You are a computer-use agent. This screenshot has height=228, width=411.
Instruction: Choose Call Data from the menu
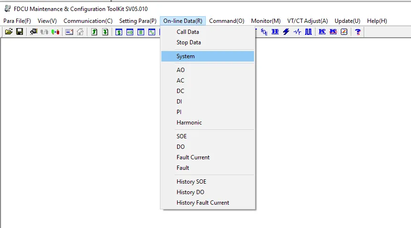208,32
